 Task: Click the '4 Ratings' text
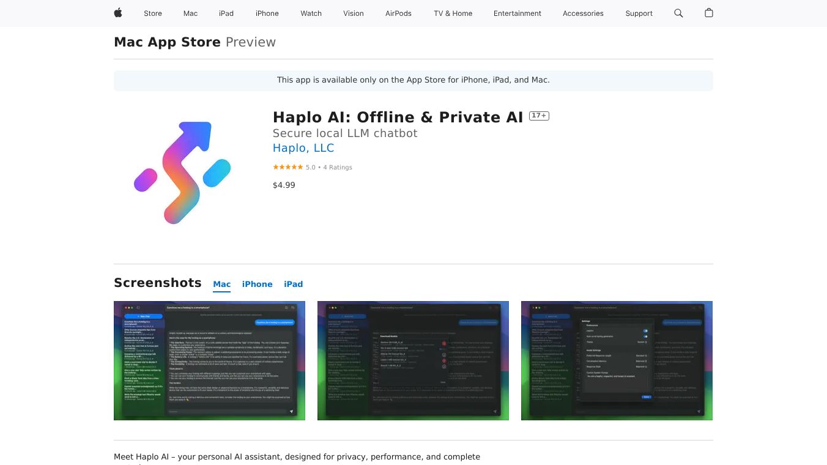coord(338,167)
